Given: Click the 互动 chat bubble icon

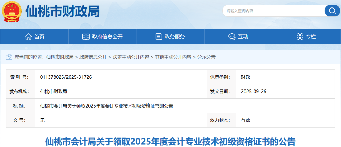Looking at the screenshot, I should pyautogui.click(x=232, y=37).
